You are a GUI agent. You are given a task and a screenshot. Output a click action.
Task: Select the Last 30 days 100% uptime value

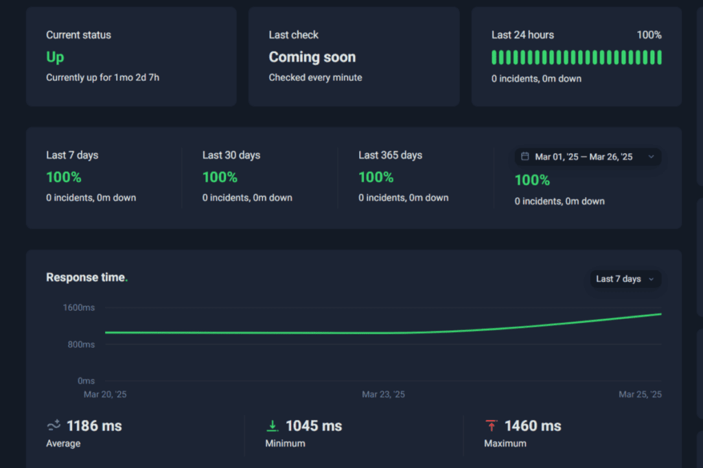(x=220, y=177)
